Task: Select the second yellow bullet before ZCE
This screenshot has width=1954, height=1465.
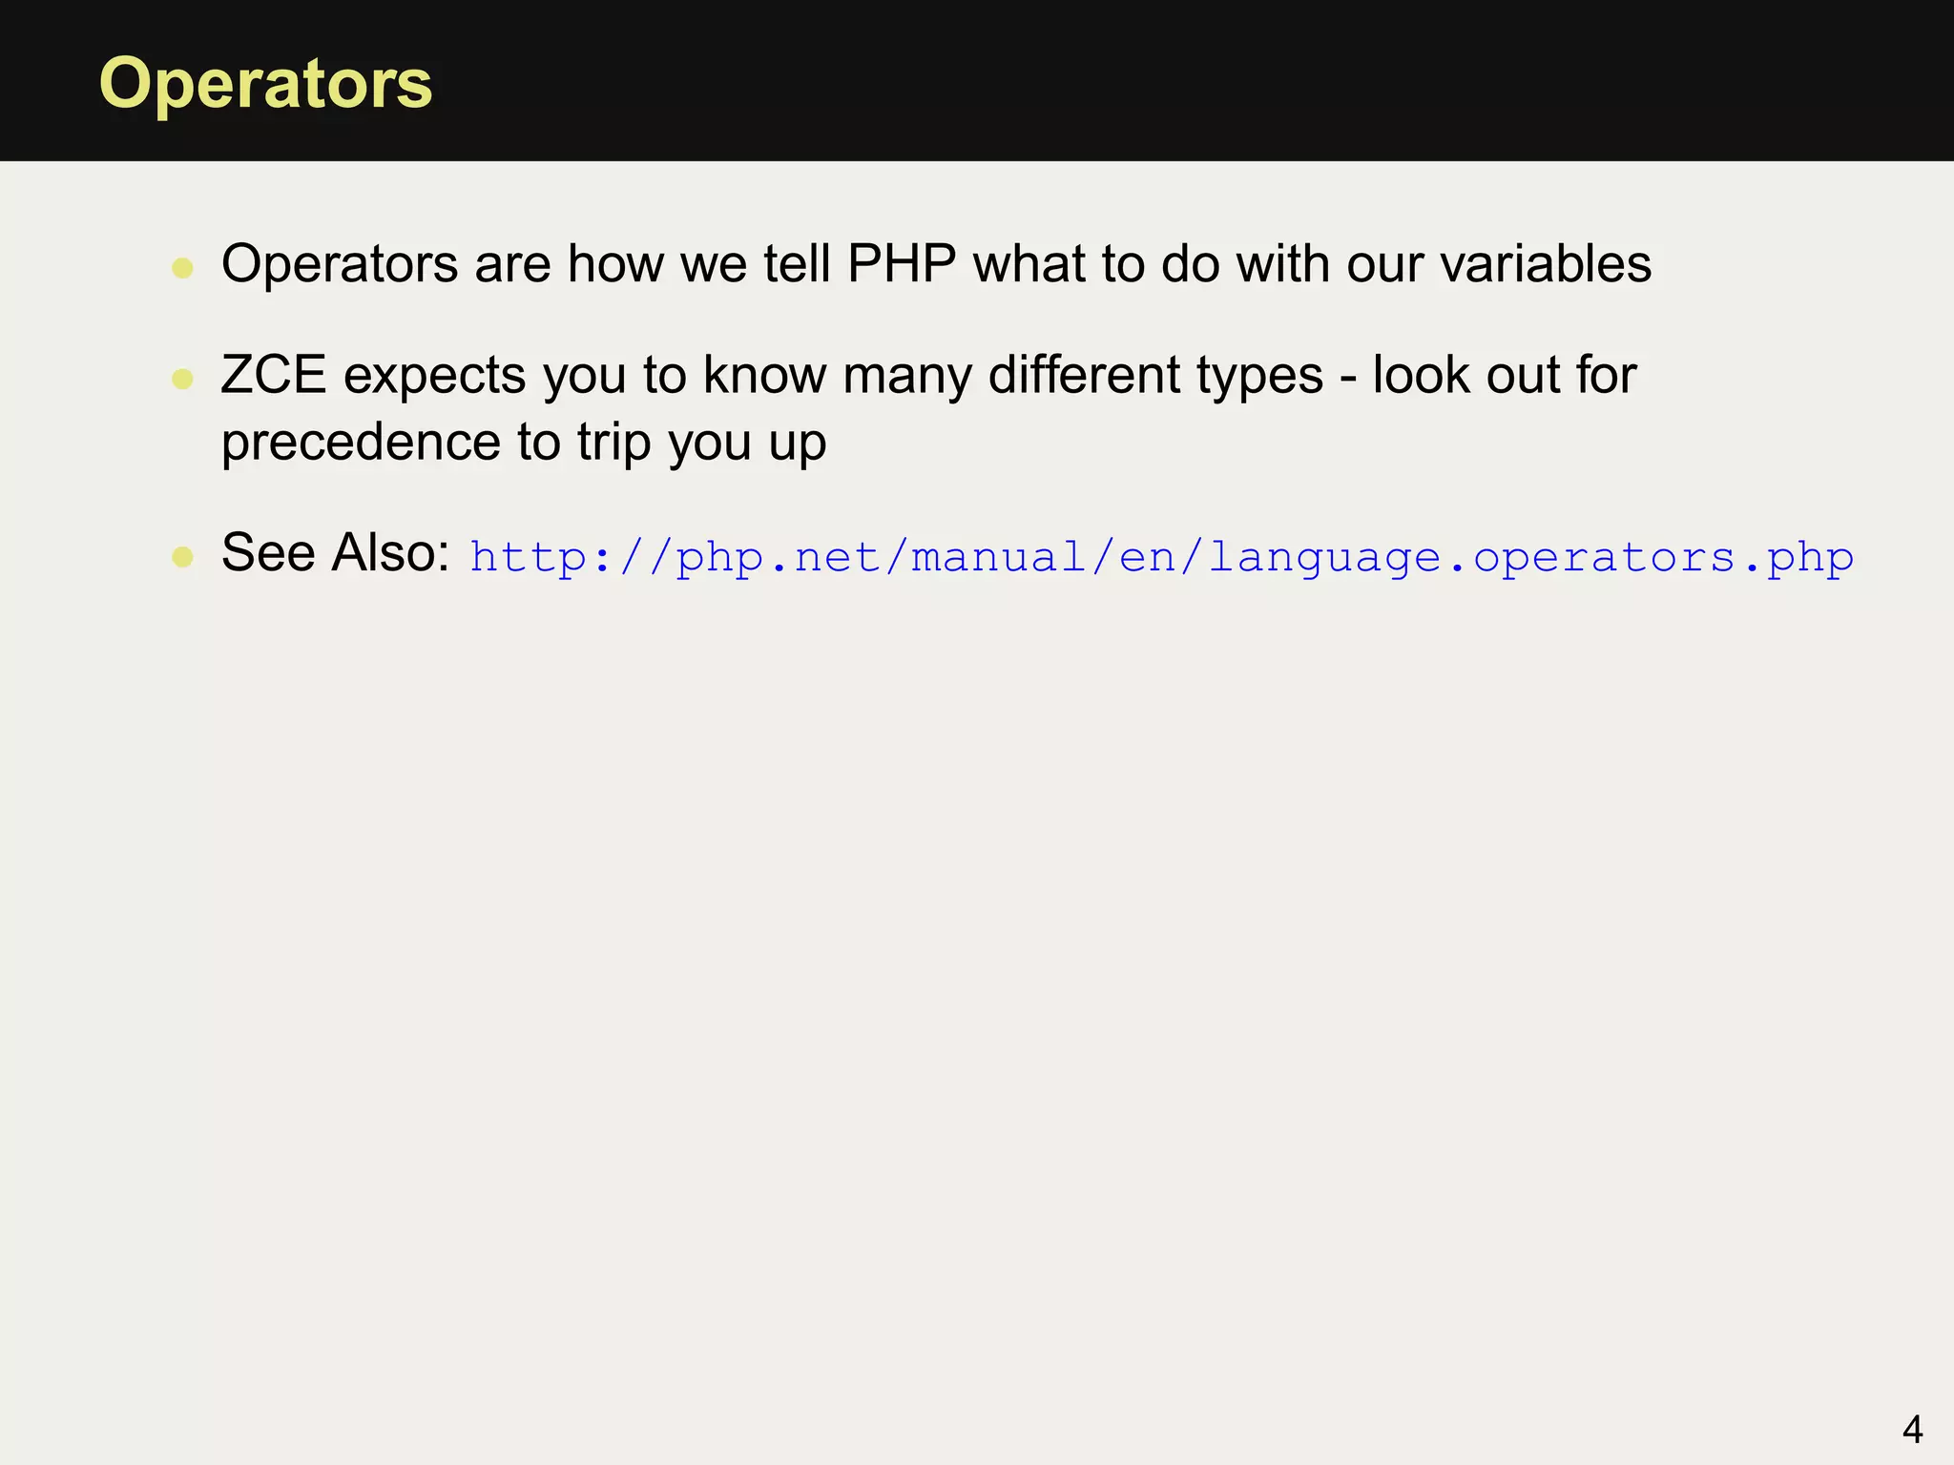Action: pos(182,380)
